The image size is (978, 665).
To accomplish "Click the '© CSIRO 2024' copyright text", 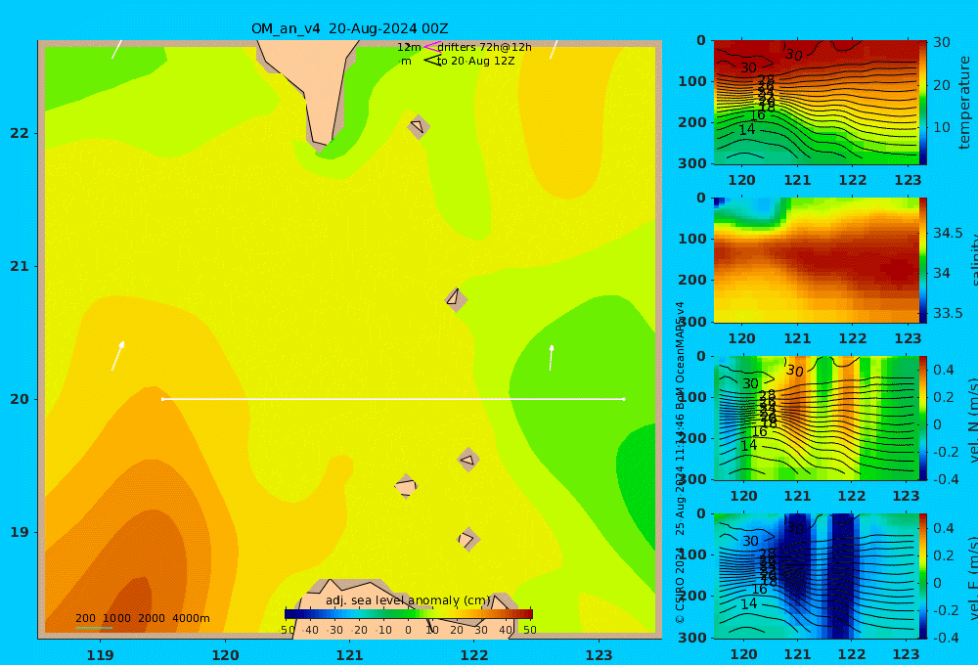I will click(x=680, y=585).
